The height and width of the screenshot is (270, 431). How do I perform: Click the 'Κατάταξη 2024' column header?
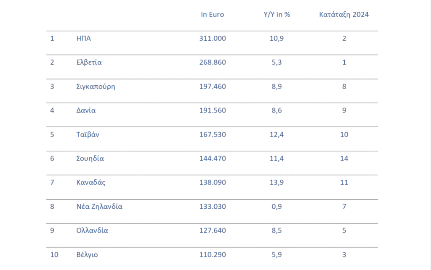click(x=344, y=14)
